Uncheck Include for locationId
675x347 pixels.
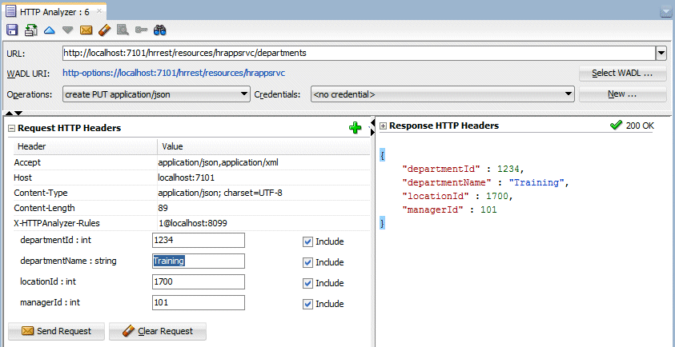click(307, 283)
